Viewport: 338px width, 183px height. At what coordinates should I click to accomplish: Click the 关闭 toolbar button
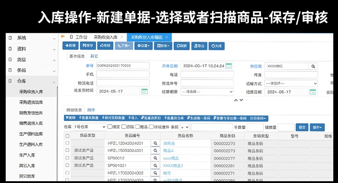[216, 46]
